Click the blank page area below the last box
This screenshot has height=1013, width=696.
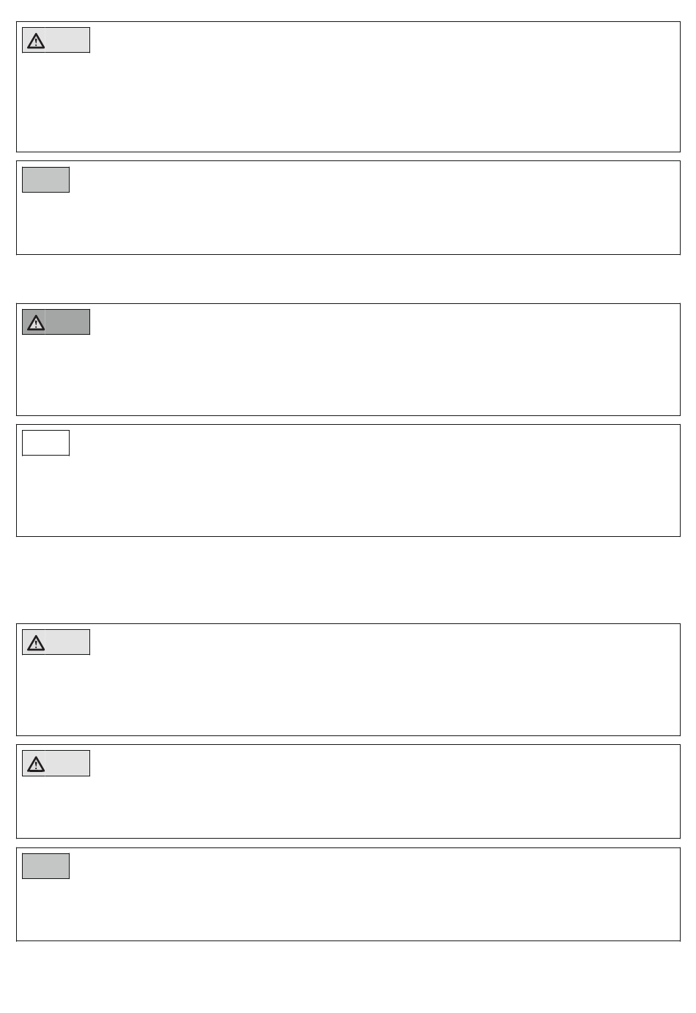348,977
